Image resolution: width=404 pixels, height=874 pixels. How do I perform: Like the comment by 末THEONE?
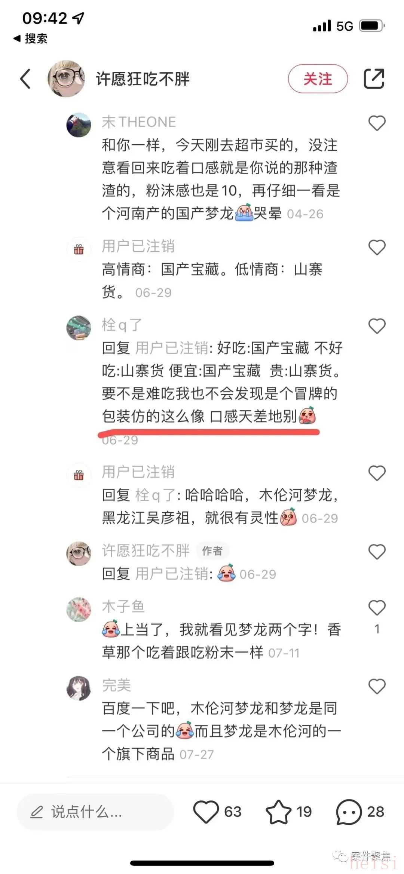[x=377, y=123]
